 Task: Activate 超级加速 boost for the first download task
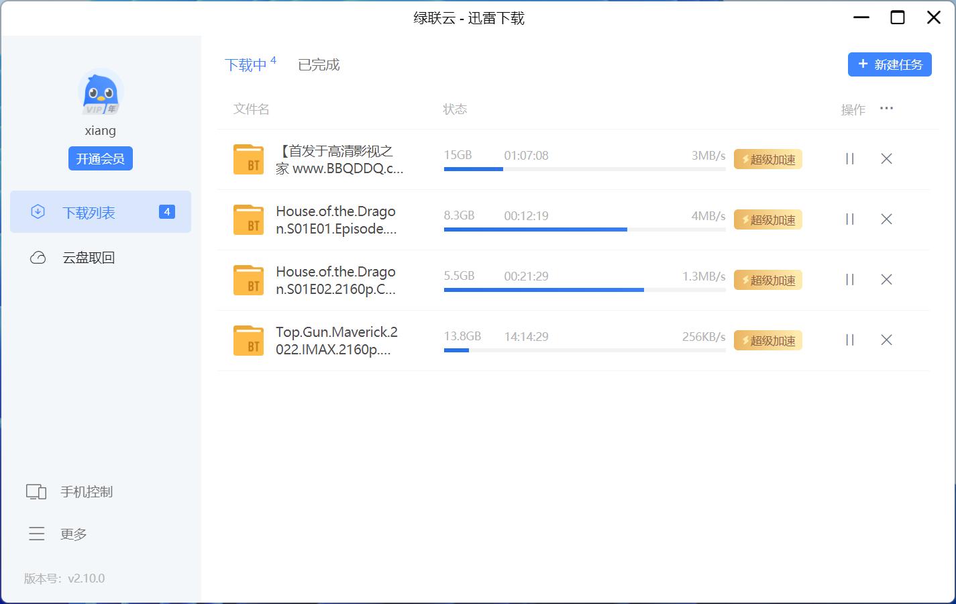(767, 159)
